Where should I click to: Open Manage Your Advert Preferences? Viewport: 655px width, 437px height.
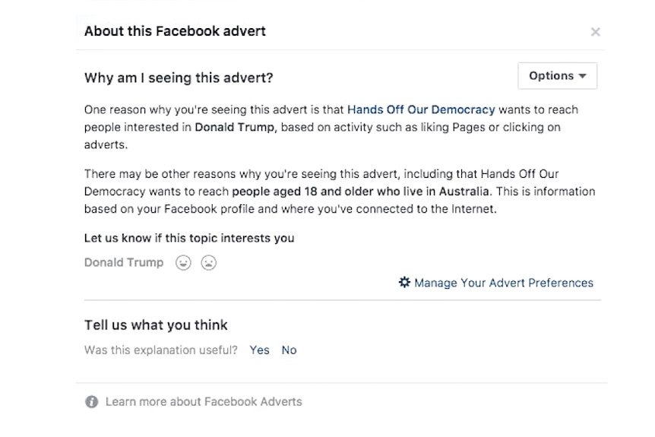click(503, 283)
